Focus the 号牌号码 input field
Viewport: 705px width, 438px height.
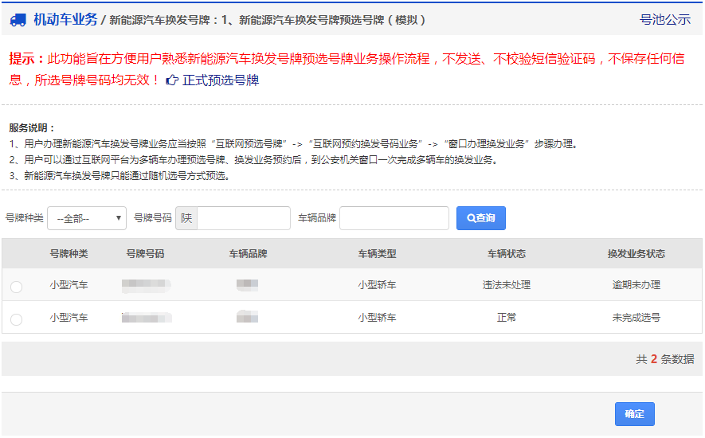243,218
